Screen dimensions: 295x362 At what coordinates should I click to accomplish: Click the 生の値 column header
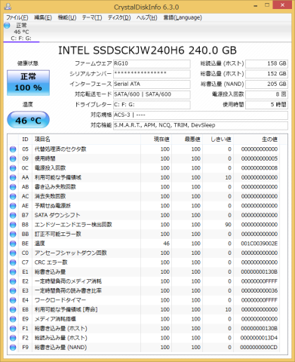coord(257,140)
